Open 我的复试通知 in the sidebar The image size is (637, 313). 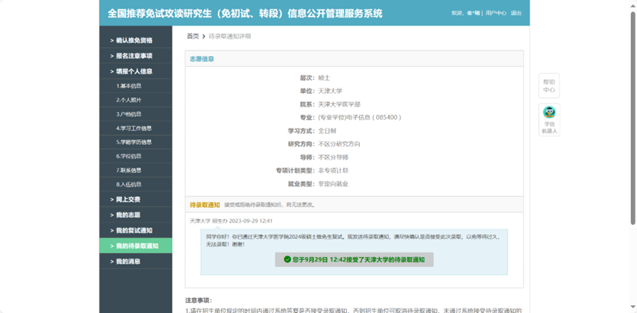pyautogui.click(x=134, y=230)
